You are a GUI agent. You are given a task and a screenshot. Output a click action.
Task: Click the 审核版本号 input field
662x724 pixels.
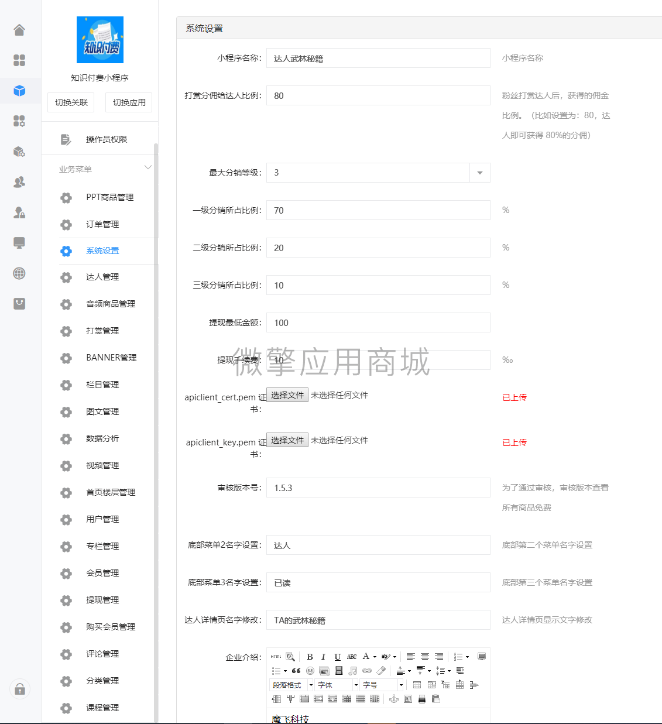point(378,487)
